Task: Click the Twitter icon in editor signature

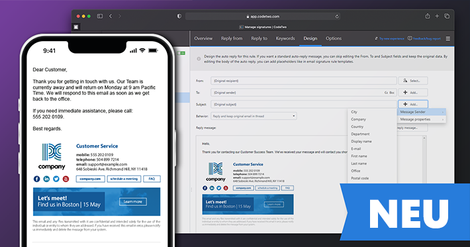Action: 219,188
